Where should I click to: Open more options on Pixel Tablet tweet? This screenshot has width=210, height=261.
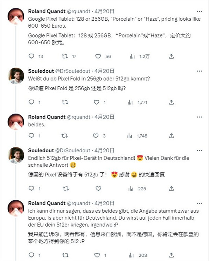tap(199, 11)
